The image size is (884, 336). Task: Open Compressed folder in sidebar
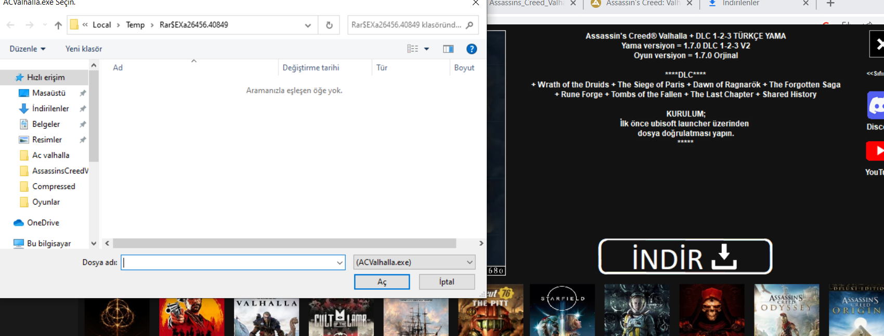click(54, 186)
